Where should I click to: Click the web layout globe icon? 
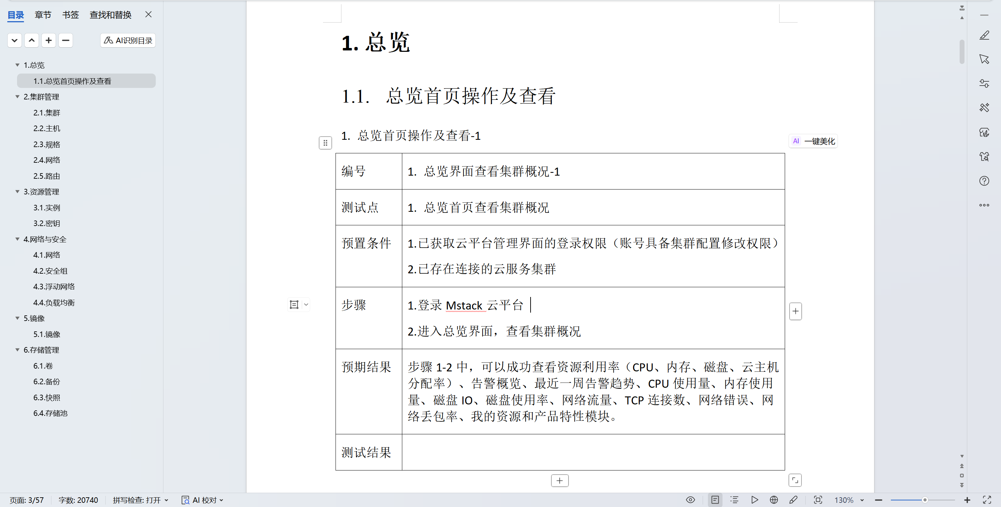pos(774,500)
